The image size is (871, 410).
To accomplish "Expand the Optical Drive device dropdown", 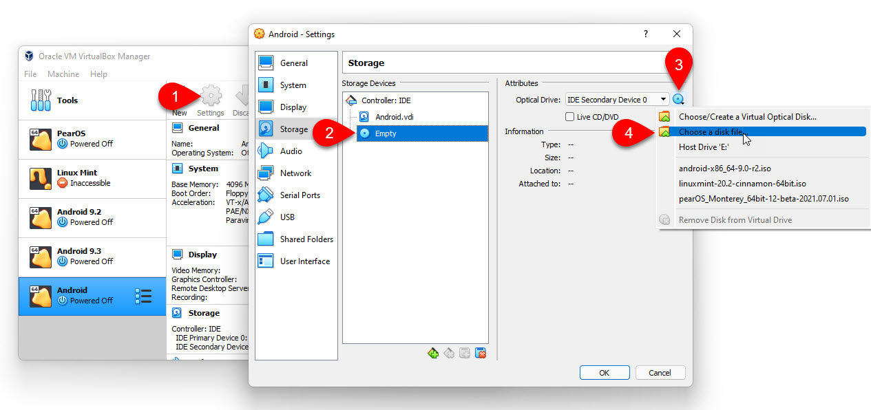I will point(617,100).
